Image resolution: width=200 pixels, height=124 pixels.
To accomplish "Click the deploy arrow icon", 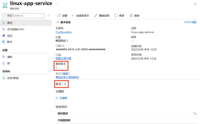I will coord(59,15).
